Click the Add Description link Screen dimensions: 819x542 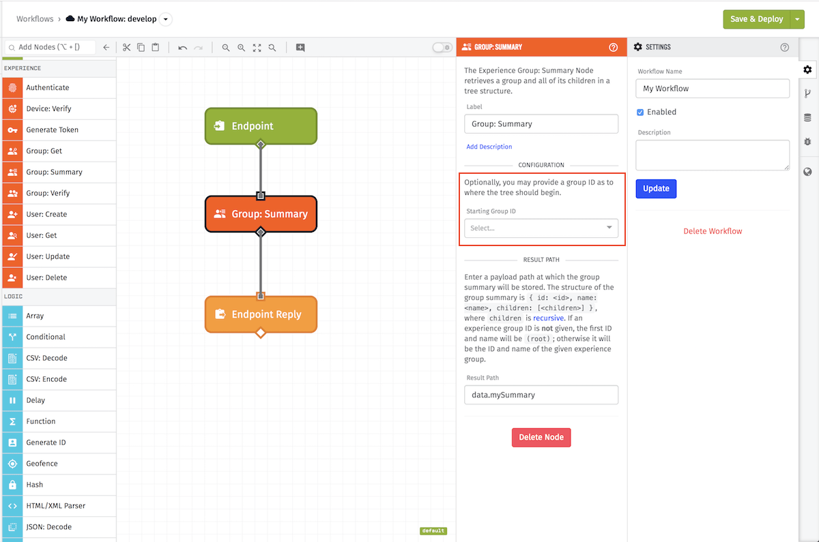[x=489, y=147]
